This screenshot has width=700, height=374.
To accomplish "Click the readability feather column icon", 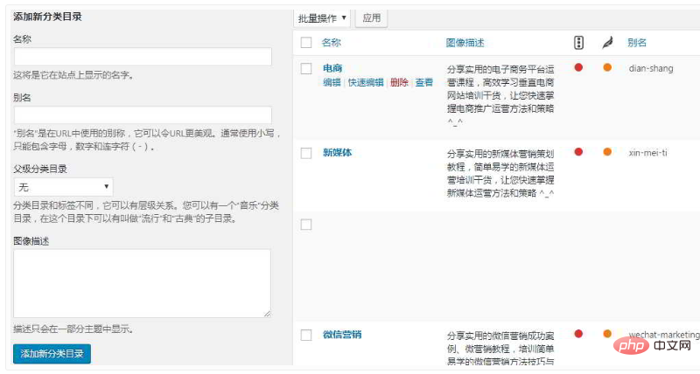I will [607, 43].
